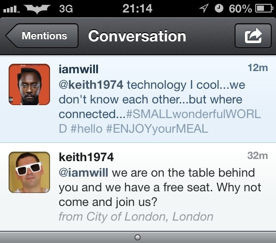Open the @iamwill mention link
This screenshot has width=276, height=243.
pyautogui.click(x=85, y=172)
